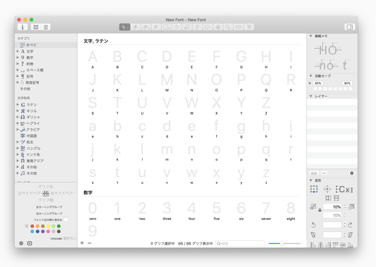Open the layers panel gear menu
The height and width of the screenshot is (267, 376).
click(x=352, y=173)
